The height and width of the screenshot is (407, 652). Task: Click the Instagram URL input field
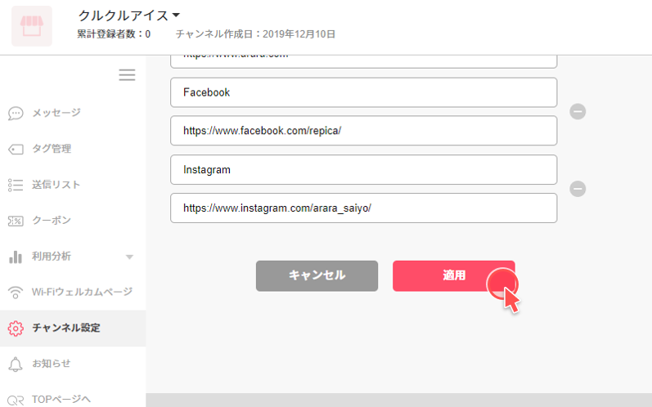pyautogui.click(x=363, y=208)
